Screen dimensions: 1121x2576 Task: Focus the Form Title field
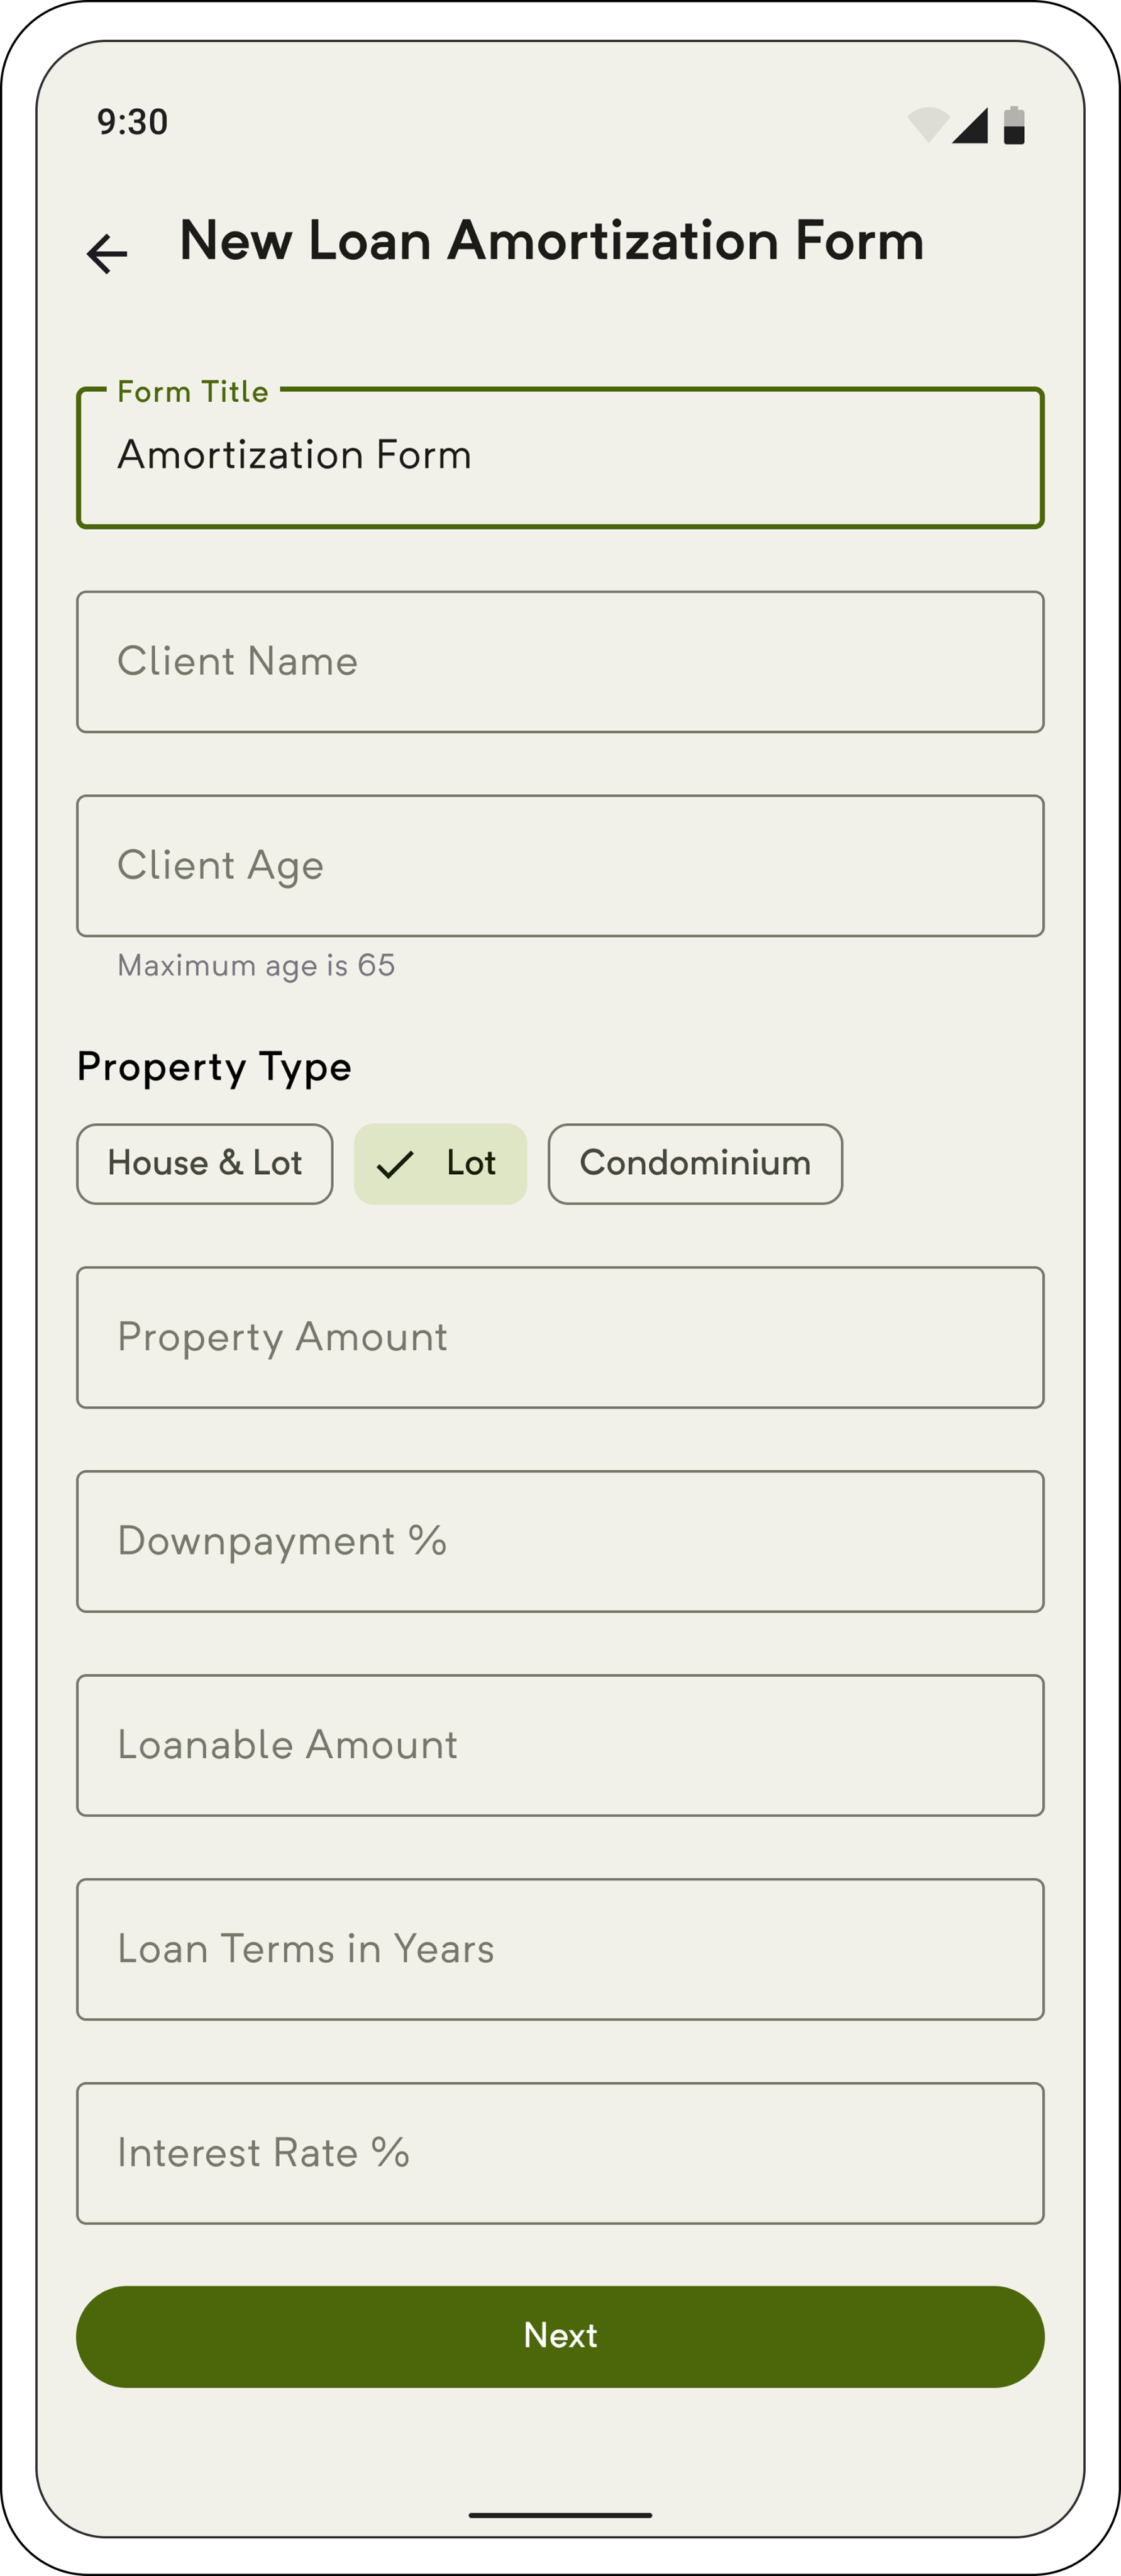click(x=560, y=458)
